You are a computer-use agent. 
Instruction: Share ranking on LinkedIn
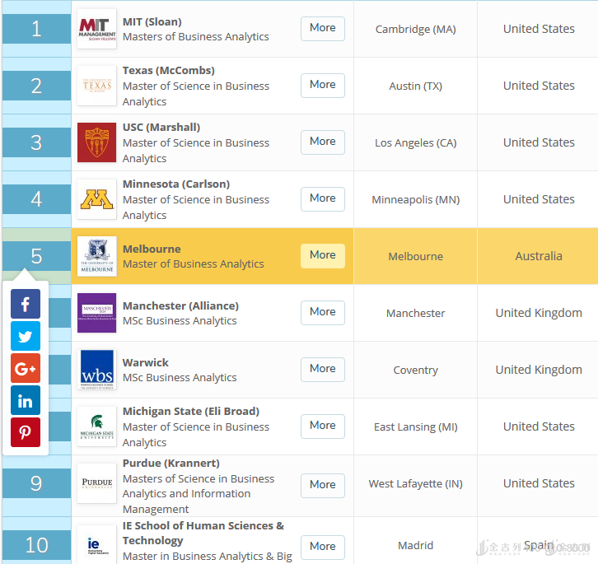[26, 400]
